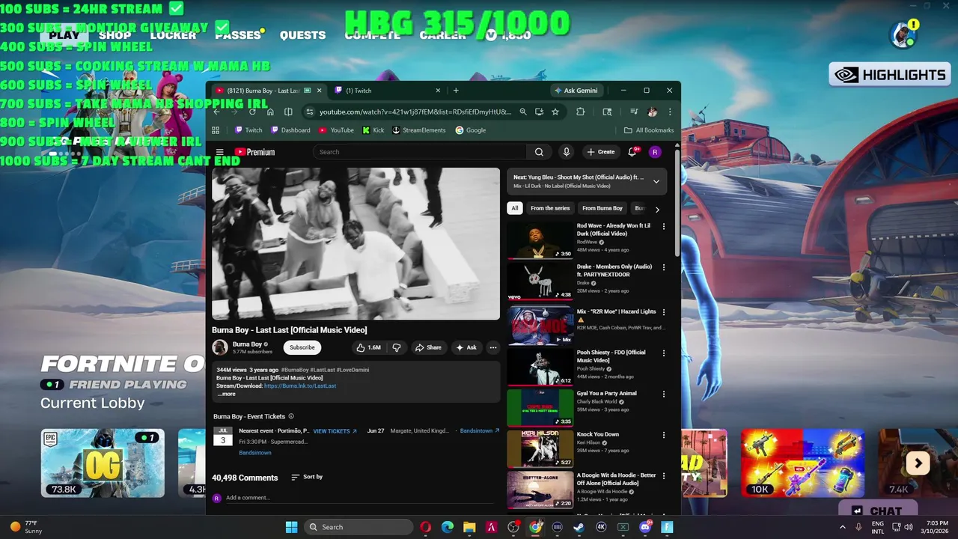Select the From Burna Boy chip
This screenshot has height=539, width=958.
point(602,209)
